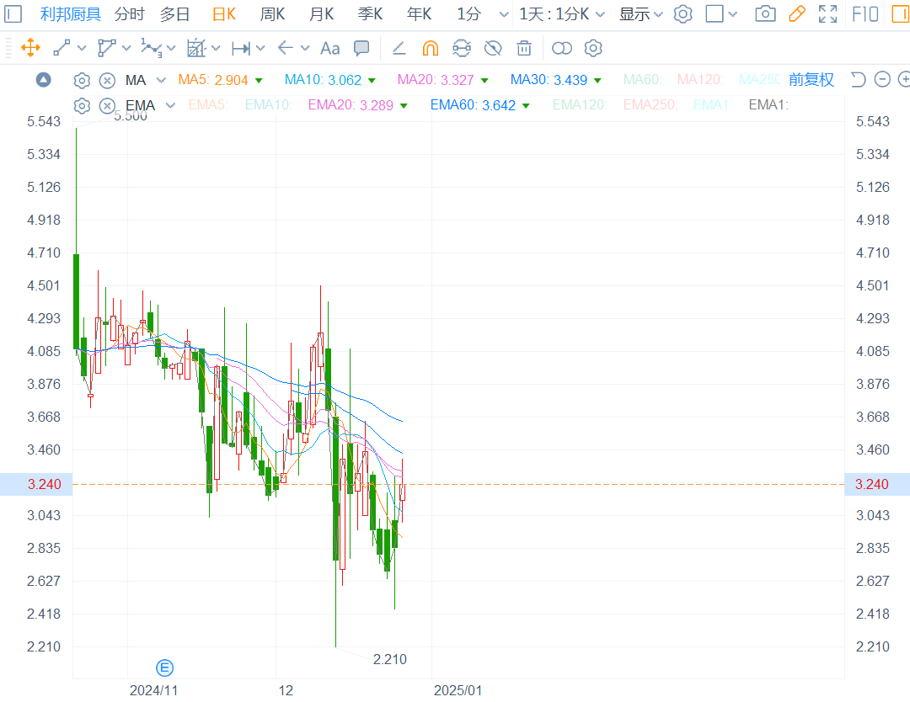Collapse indicators with round up-arrow button
Image resolution: width=910 pixels, height=702 pixels.
(44, 79)
